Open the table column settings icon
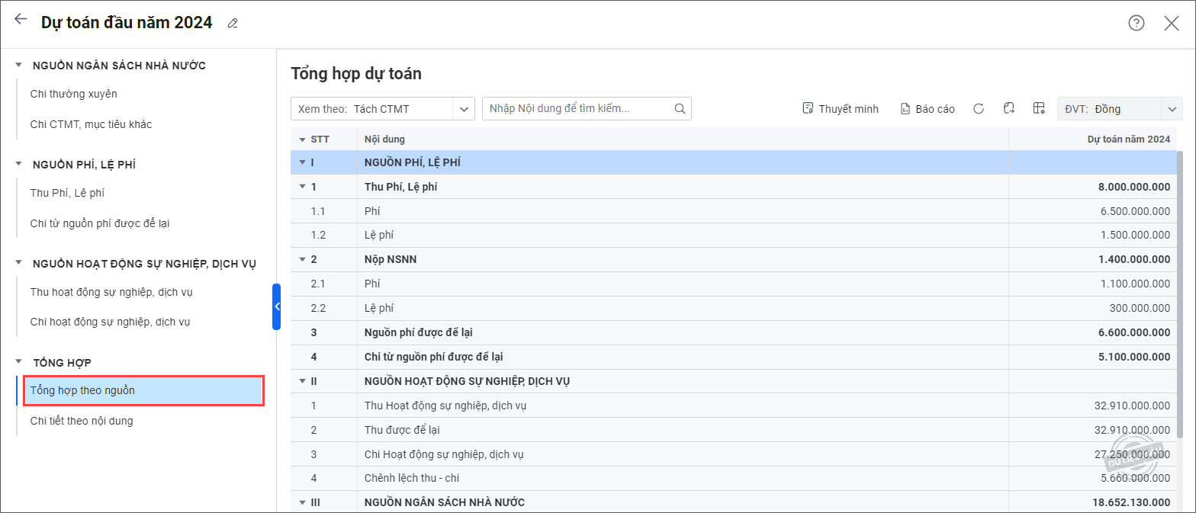This screenshot has width=1196, height=513. coord(1038,108)
